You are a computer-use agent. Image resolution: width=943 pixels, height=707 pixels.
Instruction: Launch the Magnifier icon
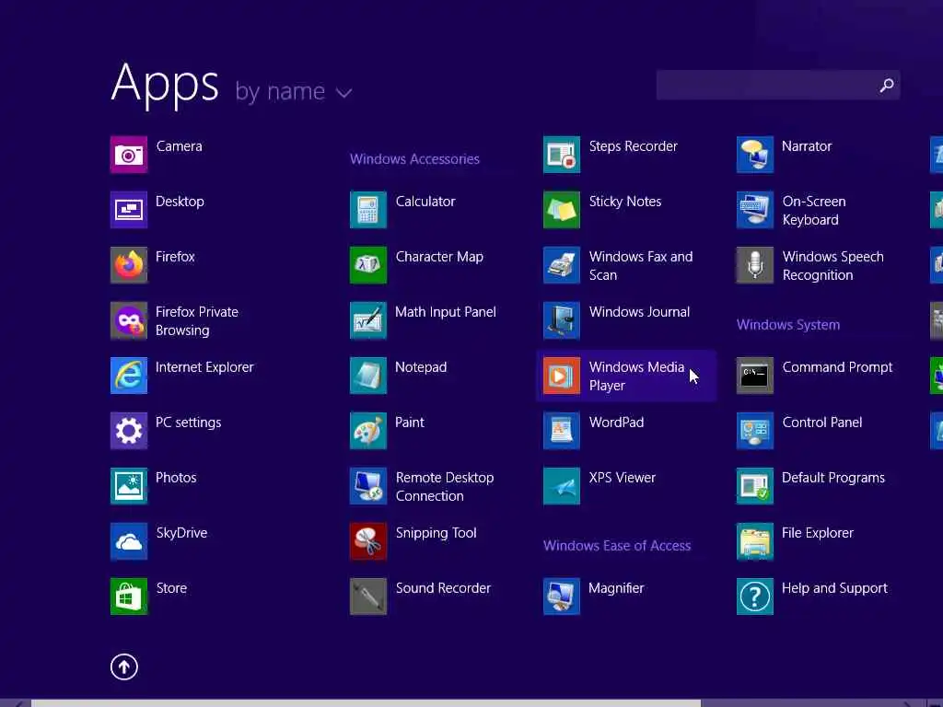[x=562, y=597]
